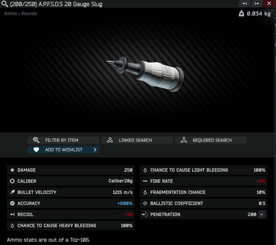
Task: Click the Linked Search nodes icon
Action: click(110, 140)
